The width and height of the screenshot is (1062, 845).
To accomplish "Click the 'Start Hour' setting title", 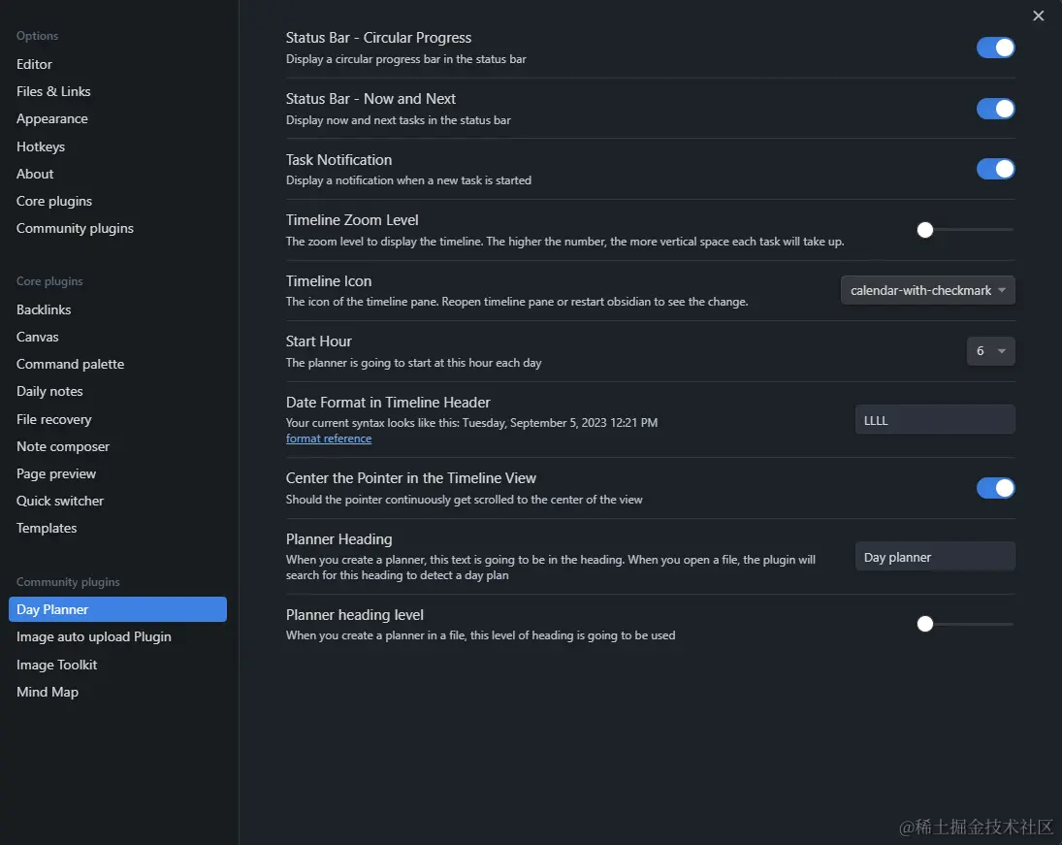I will click(x=318, y=341).
